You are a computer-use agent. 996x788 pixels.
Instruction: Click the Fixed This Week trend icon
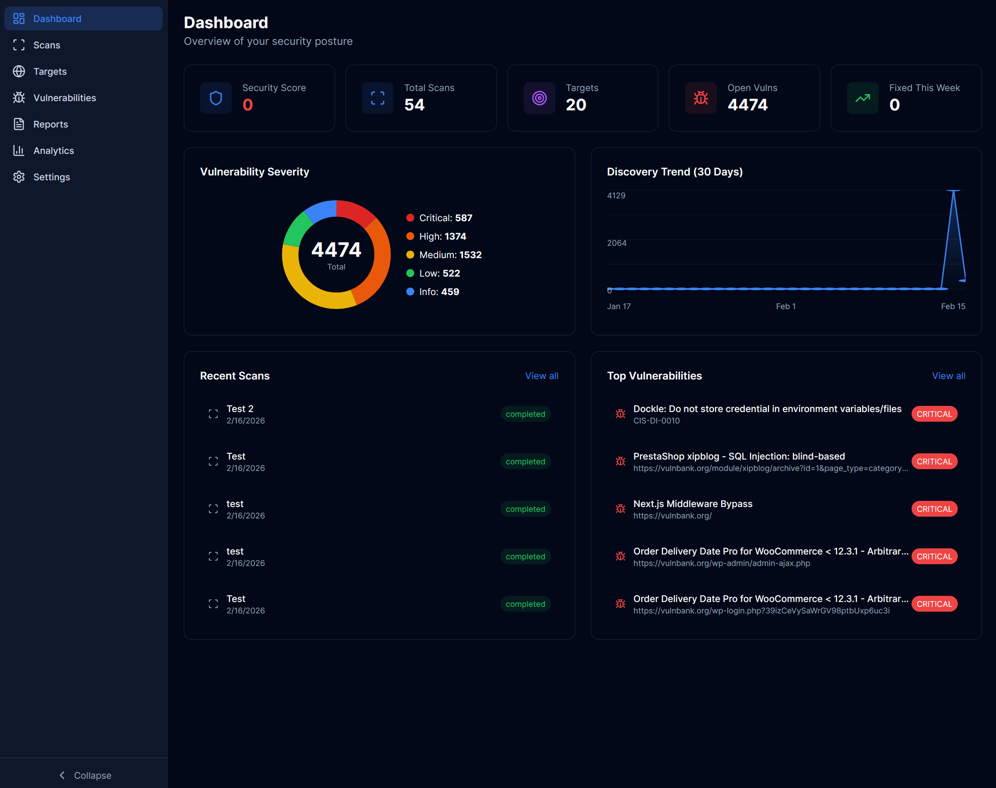862,98
